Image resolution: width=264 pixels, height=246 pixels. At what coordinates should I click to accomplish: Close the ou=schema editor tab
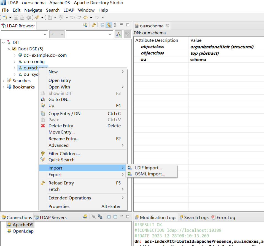[167, 26]
